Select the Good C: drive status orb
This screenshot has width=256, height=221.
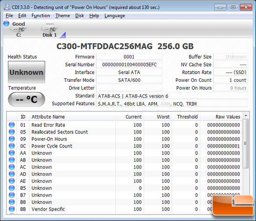pyautogui.click(x=7, y=23)
